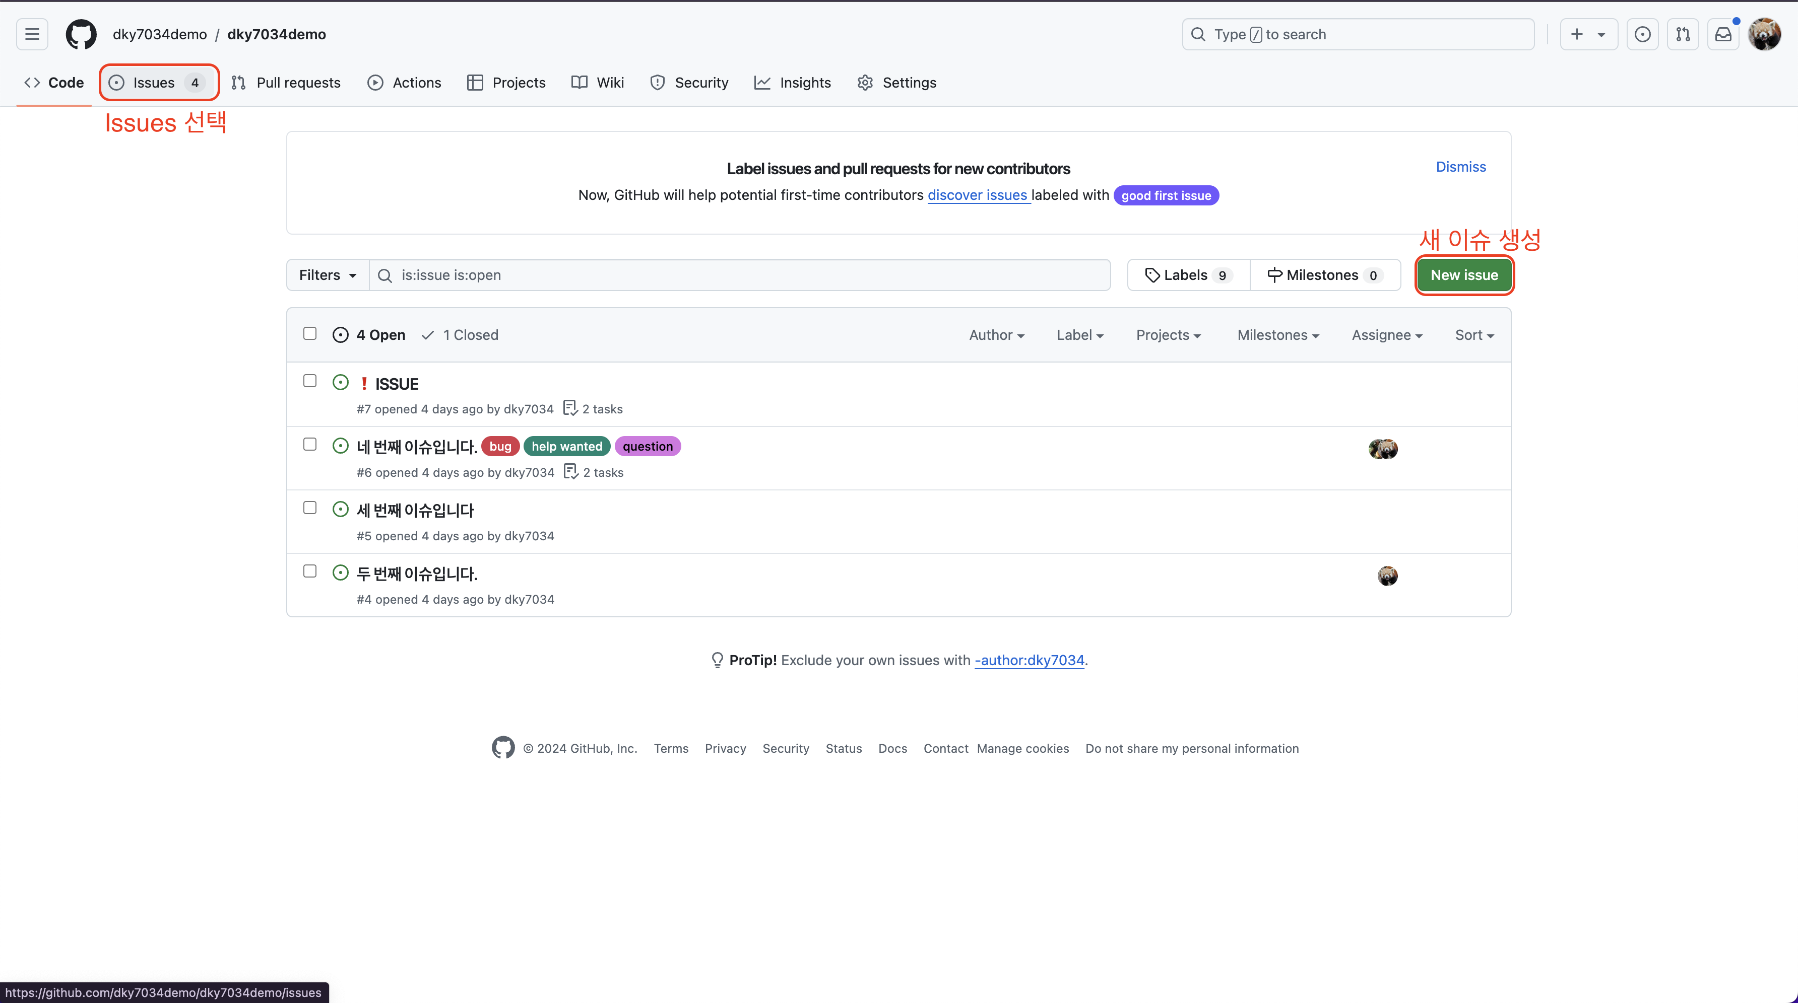Image resolution: width=1798 pixels, height=1003 pixels.
Task: Expand the Sort dropdown
Action: (x=1473, y=335)
